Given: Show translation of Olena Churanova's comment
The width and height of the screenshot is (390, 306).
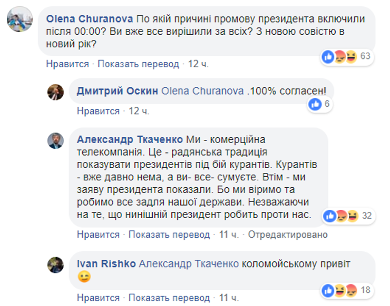Looking at the screenshot, I should [x=138, y=64].
